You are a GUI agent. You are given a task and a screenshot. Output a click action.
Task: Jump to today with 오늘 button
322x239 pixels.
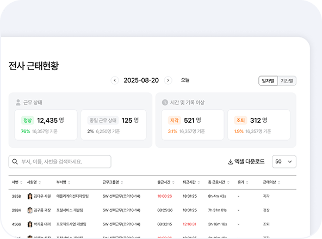tap(185, 80)
